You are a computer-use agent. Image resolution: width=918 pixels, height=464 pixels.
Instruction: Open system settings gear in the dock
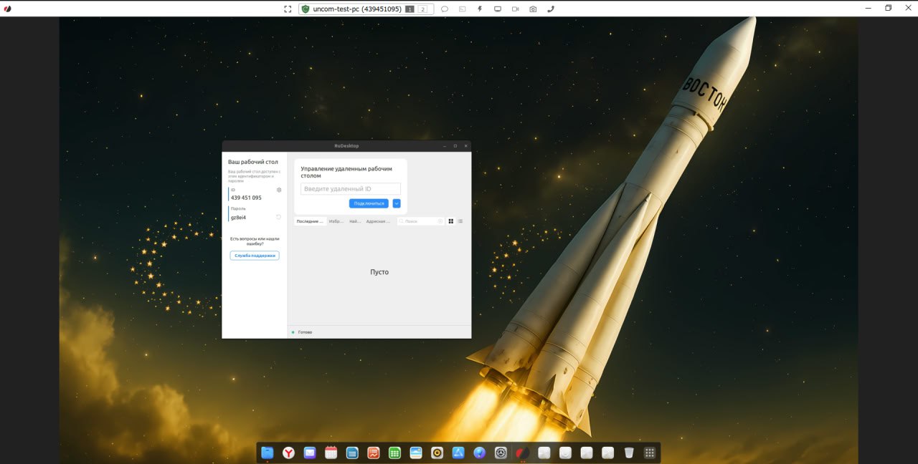501,453
